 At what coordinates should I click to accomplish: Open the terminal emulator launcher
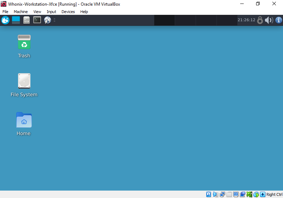coord(37,20)
